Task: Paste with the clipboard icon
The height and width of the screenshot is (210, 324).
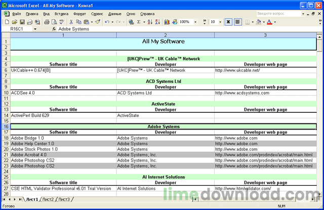Action: [x=87, y=22]
